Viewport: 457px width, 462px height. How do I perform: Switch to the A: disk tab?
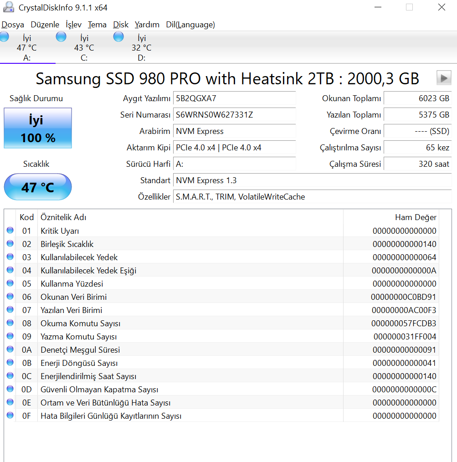(27, 48)
